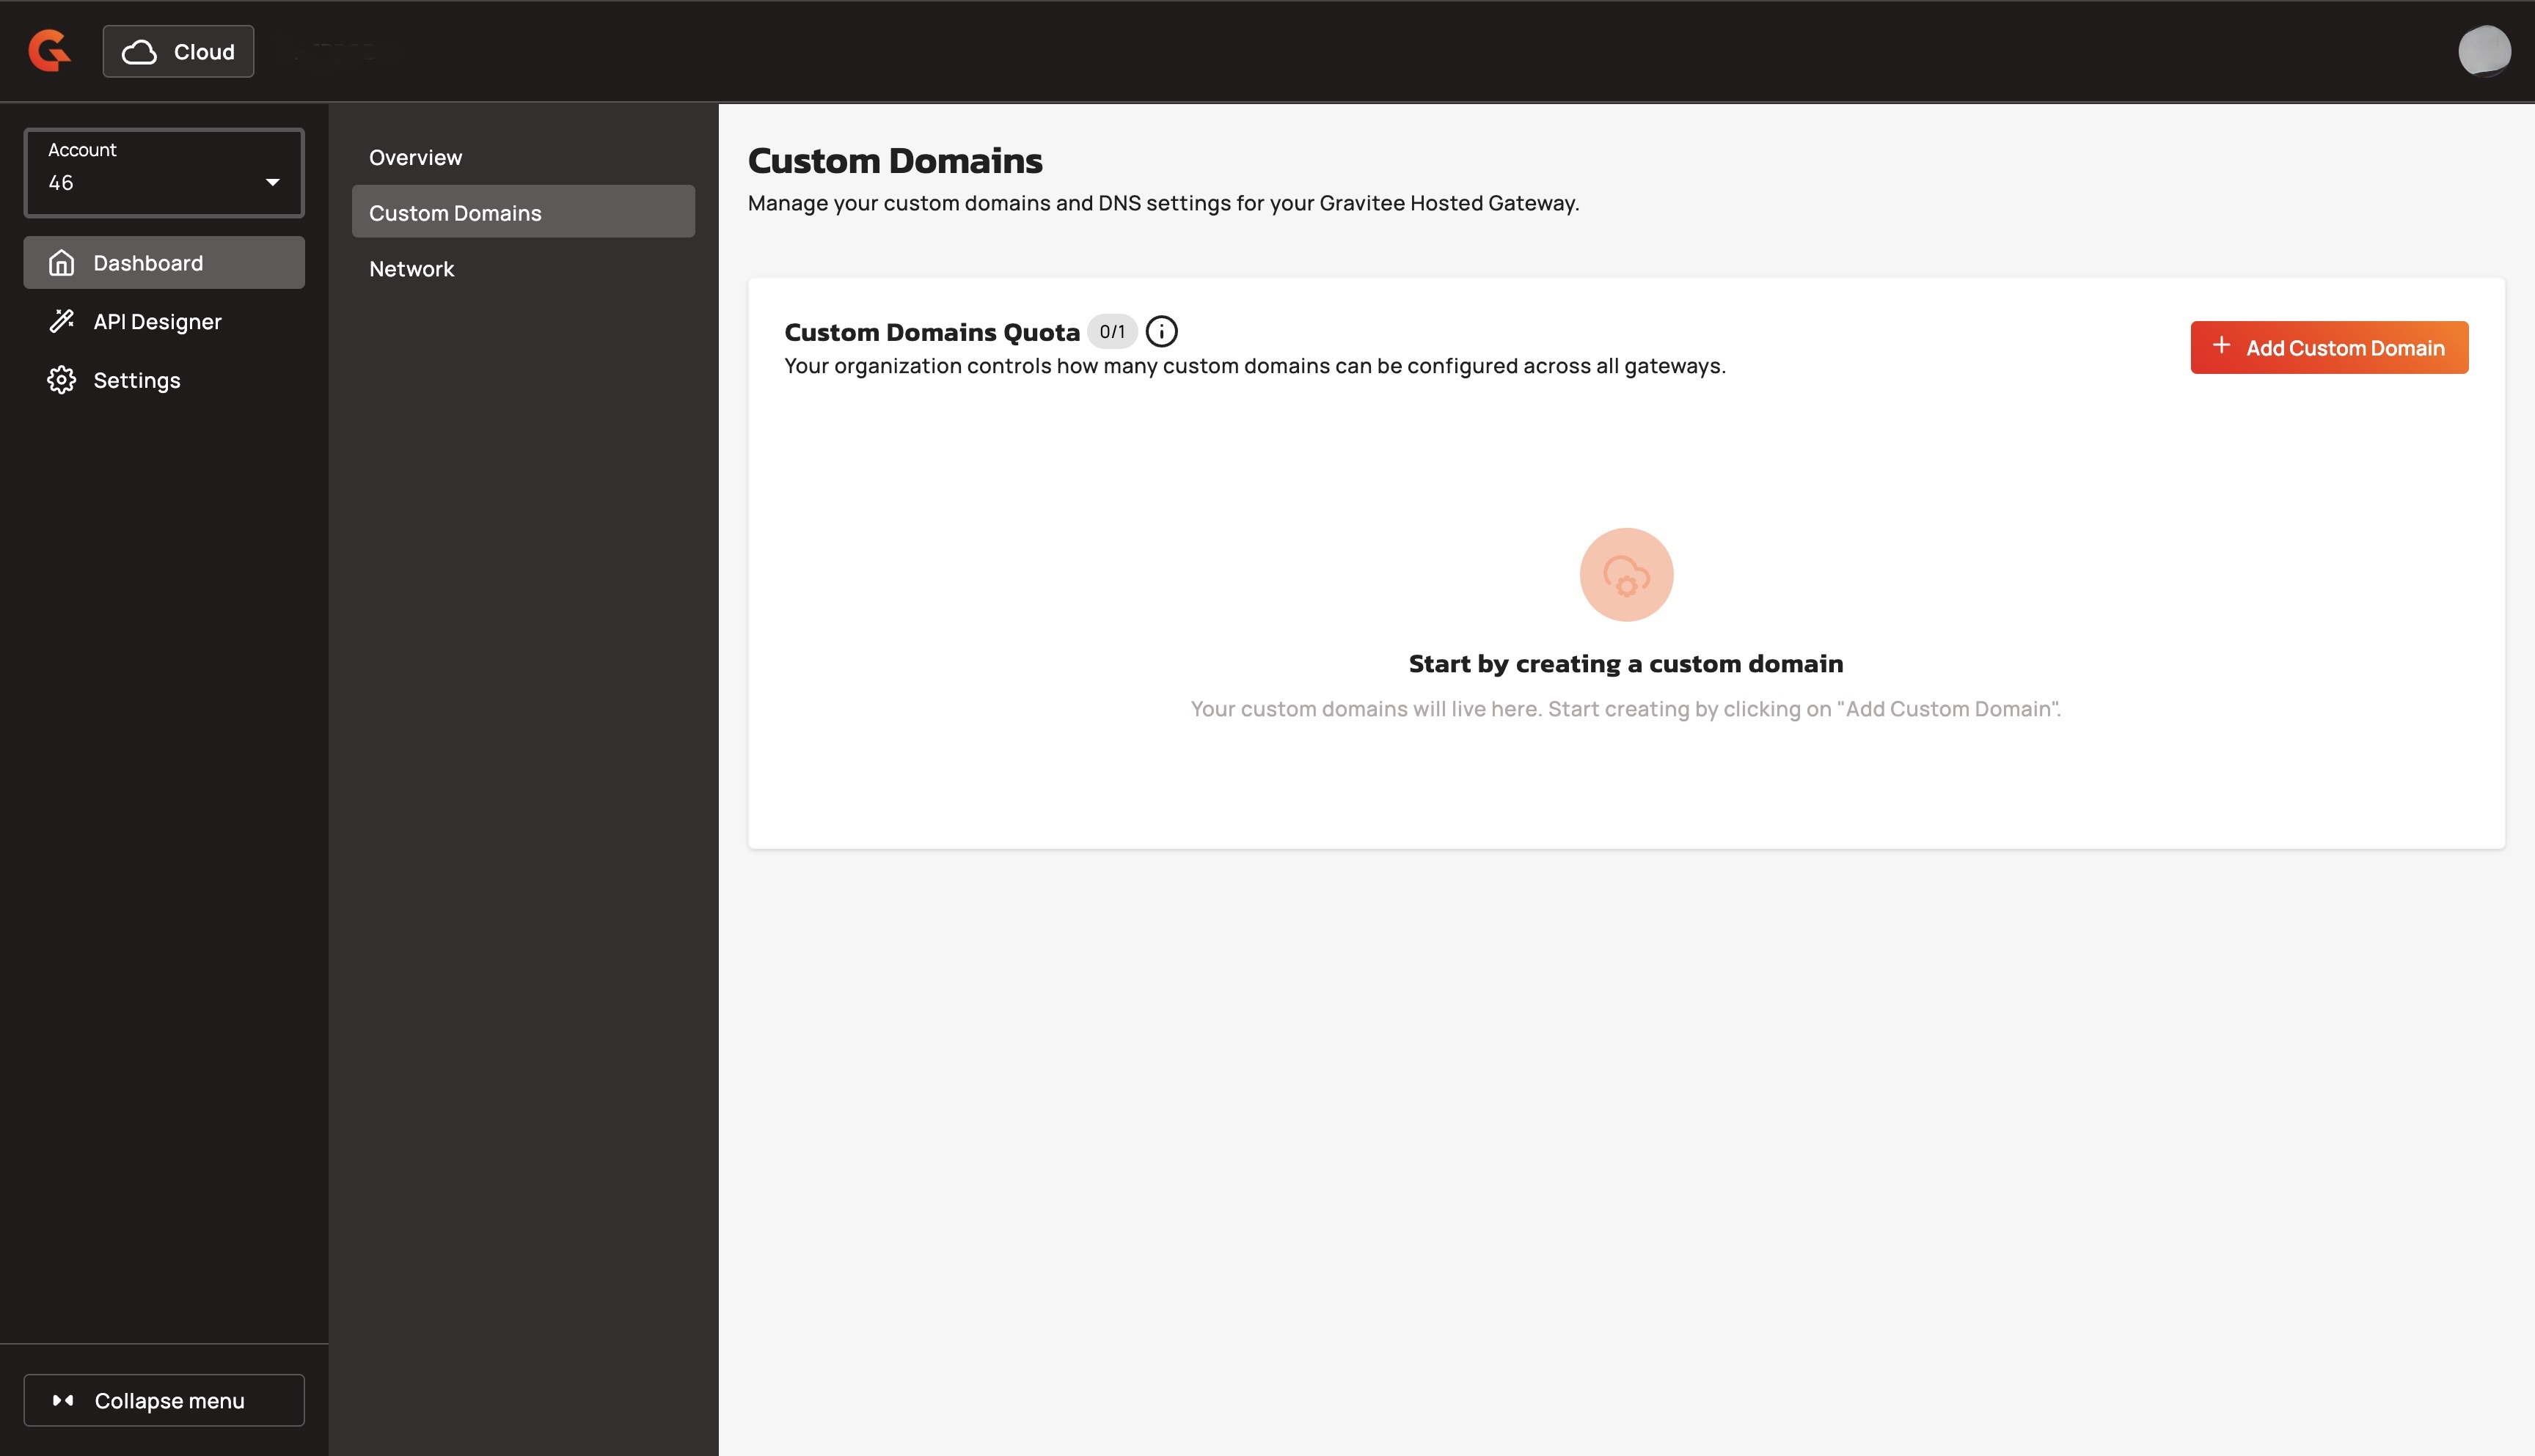Click the cloud icon in header
The height and width of the screenshot is (1456, 2535).
[139, 52]
